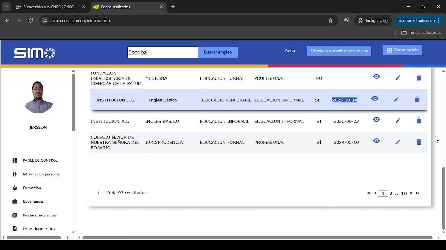The image size is (446, 250).
Task: Close the Bienvenido a la CNSC tab
Action: pyautogui.click(x=83, y=7)
